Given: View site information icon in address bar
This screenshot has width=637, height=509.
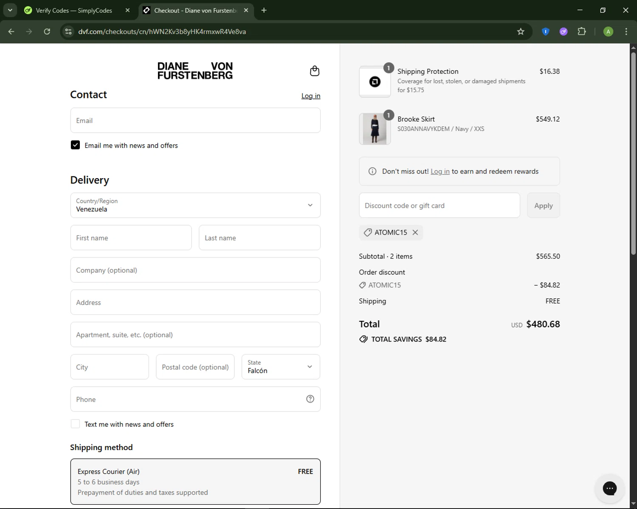Looking at the screenshot, I should pyautogui.click(x=68, y=31).
